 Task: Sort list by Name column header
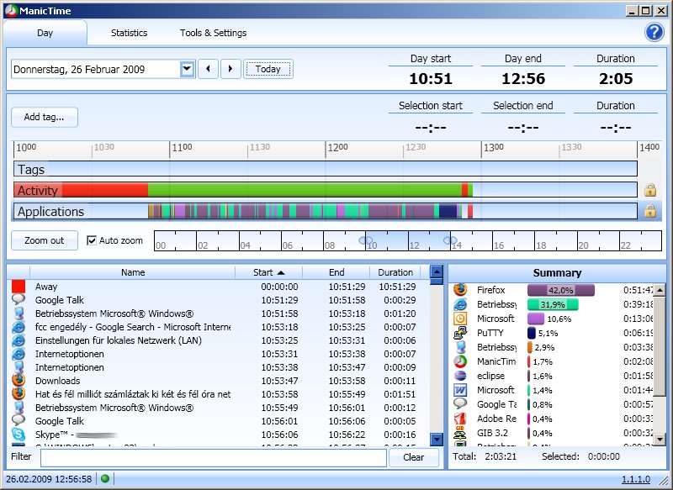[133, 272]
